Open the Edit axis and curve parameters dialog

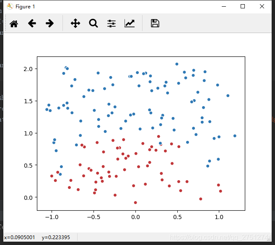[x=130, y=23]
